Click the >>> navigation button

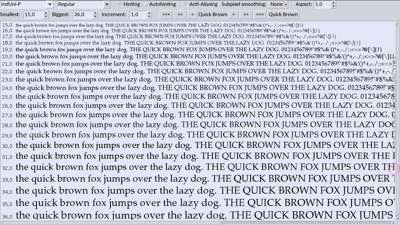[x=259, y=15]
